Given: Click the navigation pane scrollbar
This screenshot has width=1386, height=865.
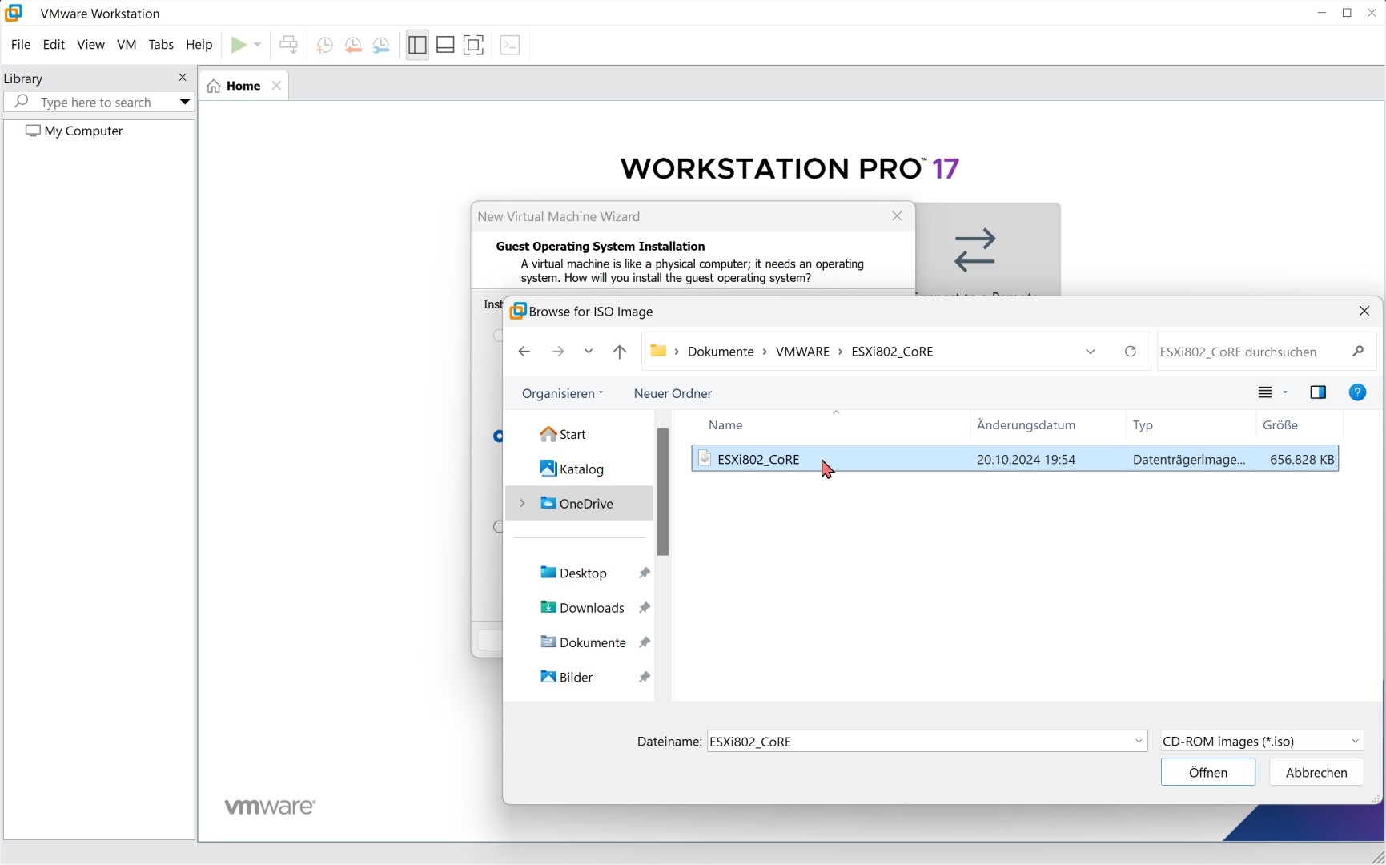Looking at the screenshot, I should click(x=663, y=492).
